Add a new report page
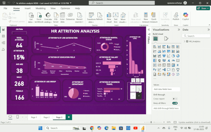This screenshot has height=132, width=211. pyautogui.click(x=69, y=117)
